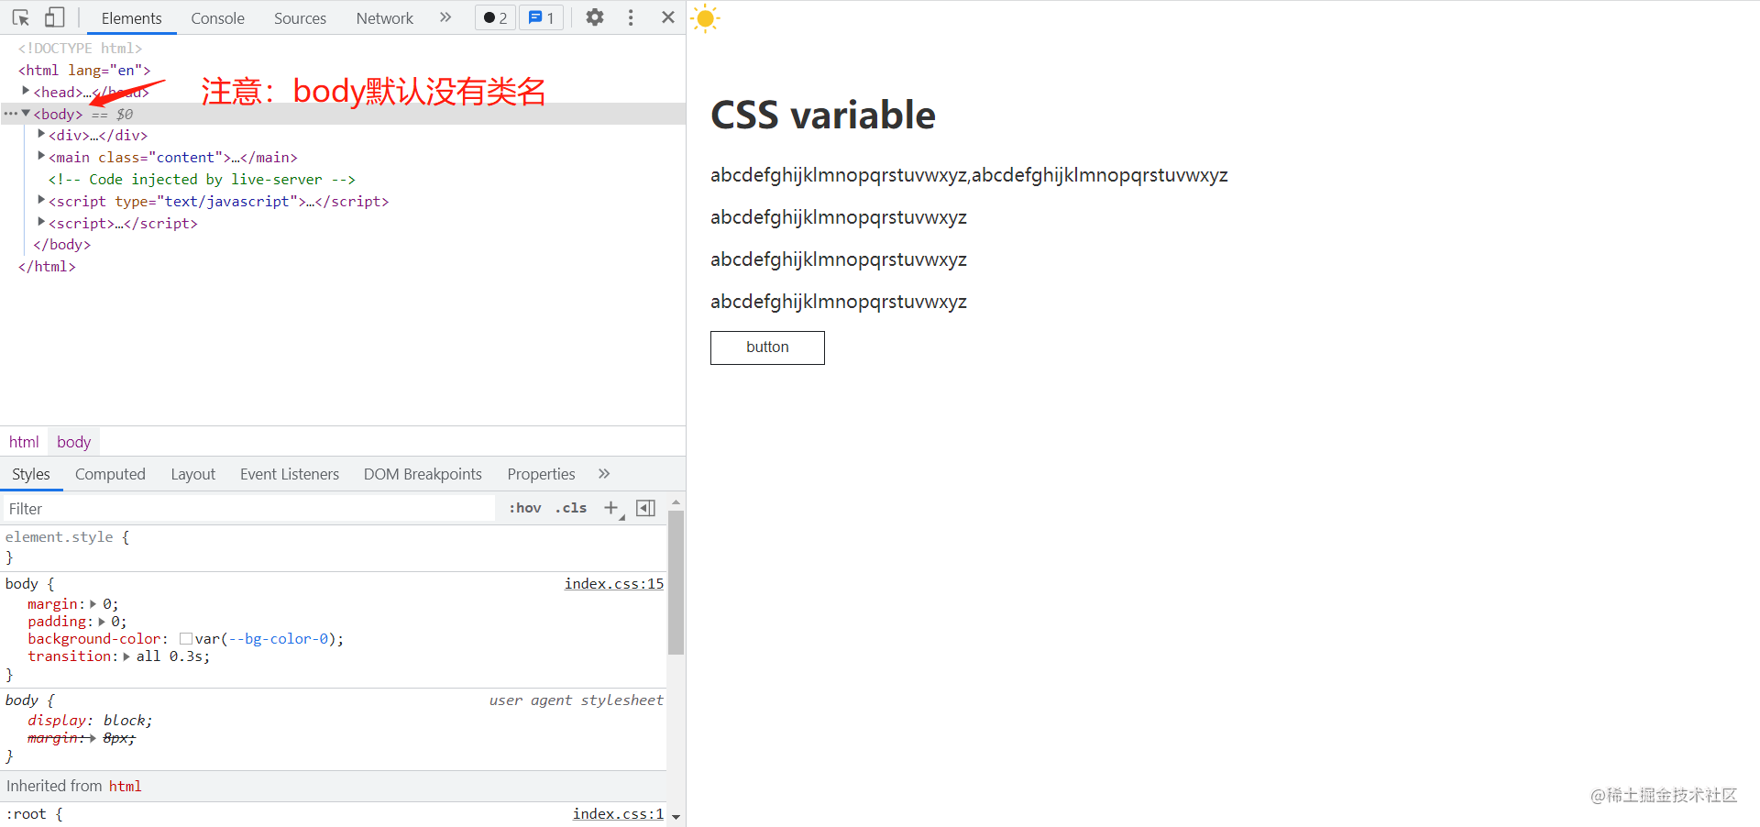Toggle .cls element classes panel
The height and width of the screenshot is (827, 1760).
(x=571, y=508)
